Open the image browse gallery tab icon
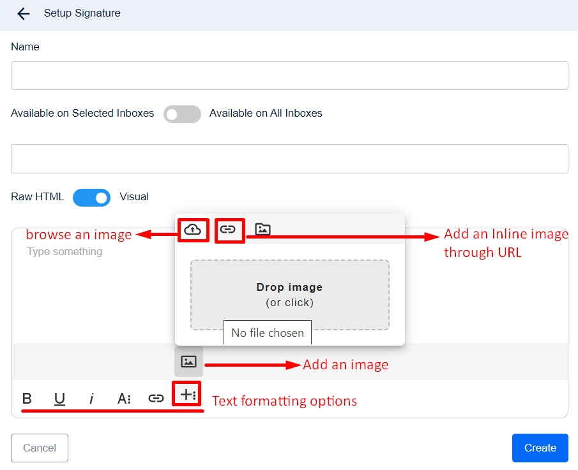Viewport: 578px width, 470px height. [x=263, y=230]
